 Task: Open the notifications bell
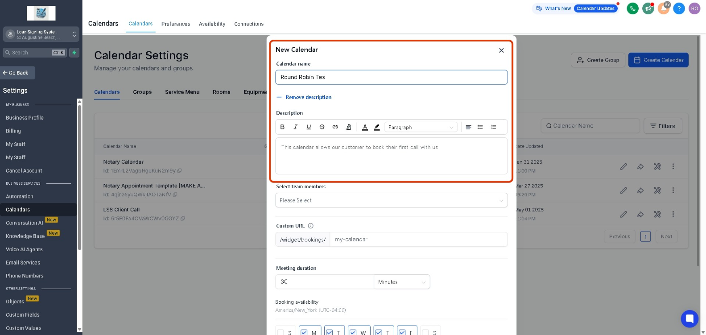pos(664,8)
